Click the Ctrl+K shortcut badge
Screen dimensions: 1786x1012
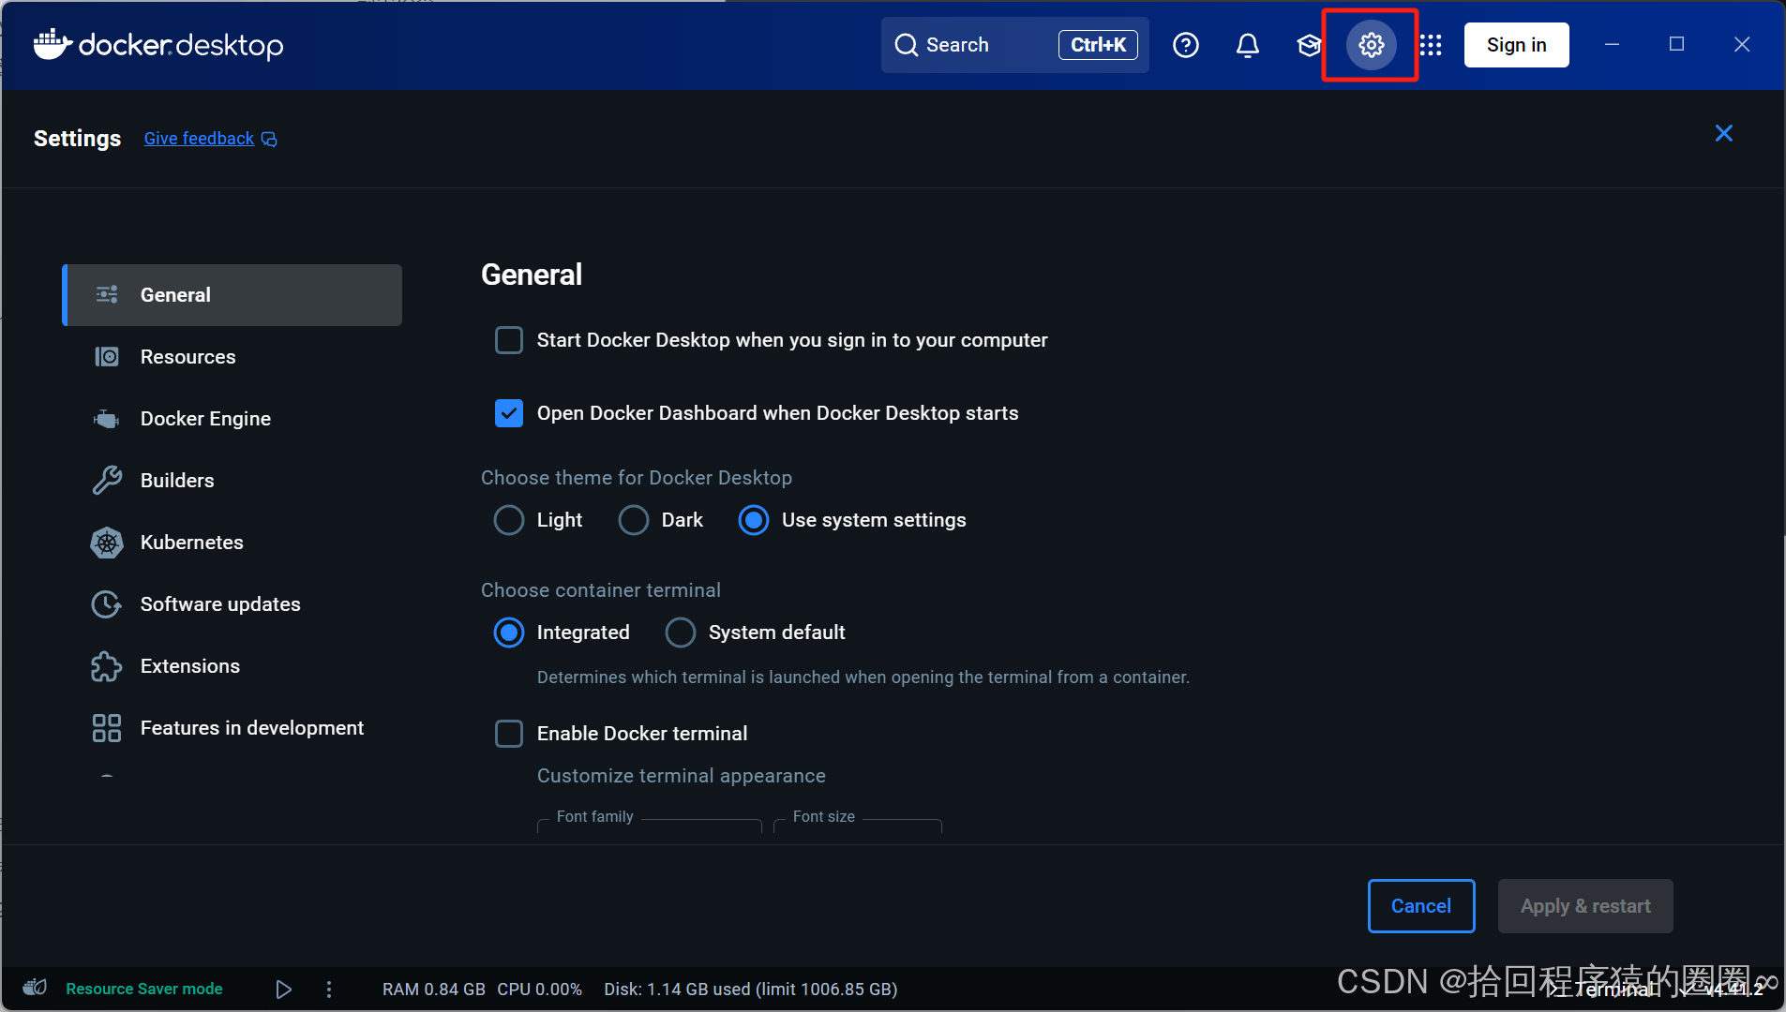coord(1098,45)
